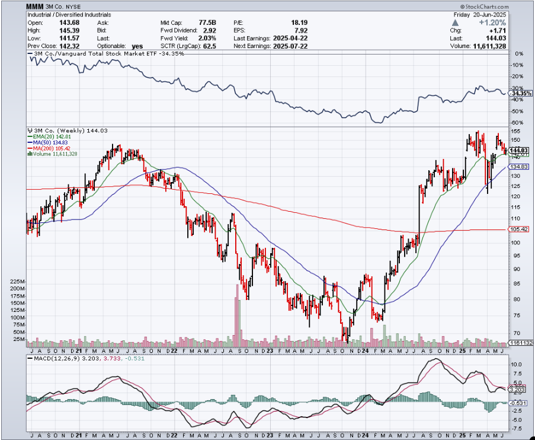The image size is (535, 440).
Task: Click the P/E value 18.19
Action: pos(300,23)
